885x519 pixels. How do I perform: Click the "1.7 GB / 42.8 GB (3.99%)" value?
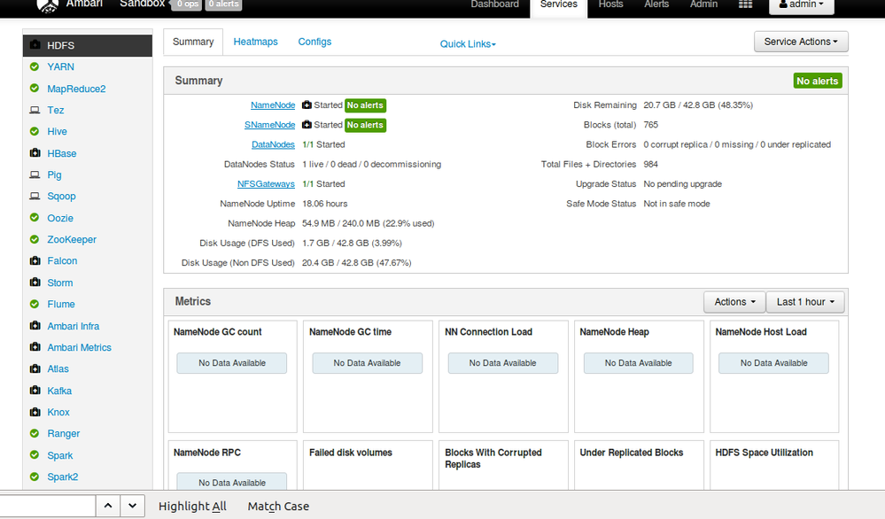tap(352, 244)
